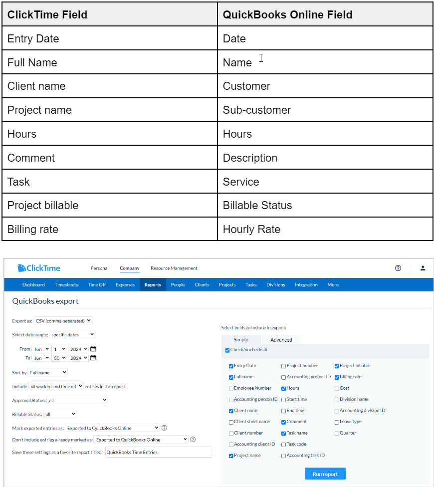The image size is (434, 487).
Task: Open the Sort by Full name dropdown
Action: click(x=47, y=372)
